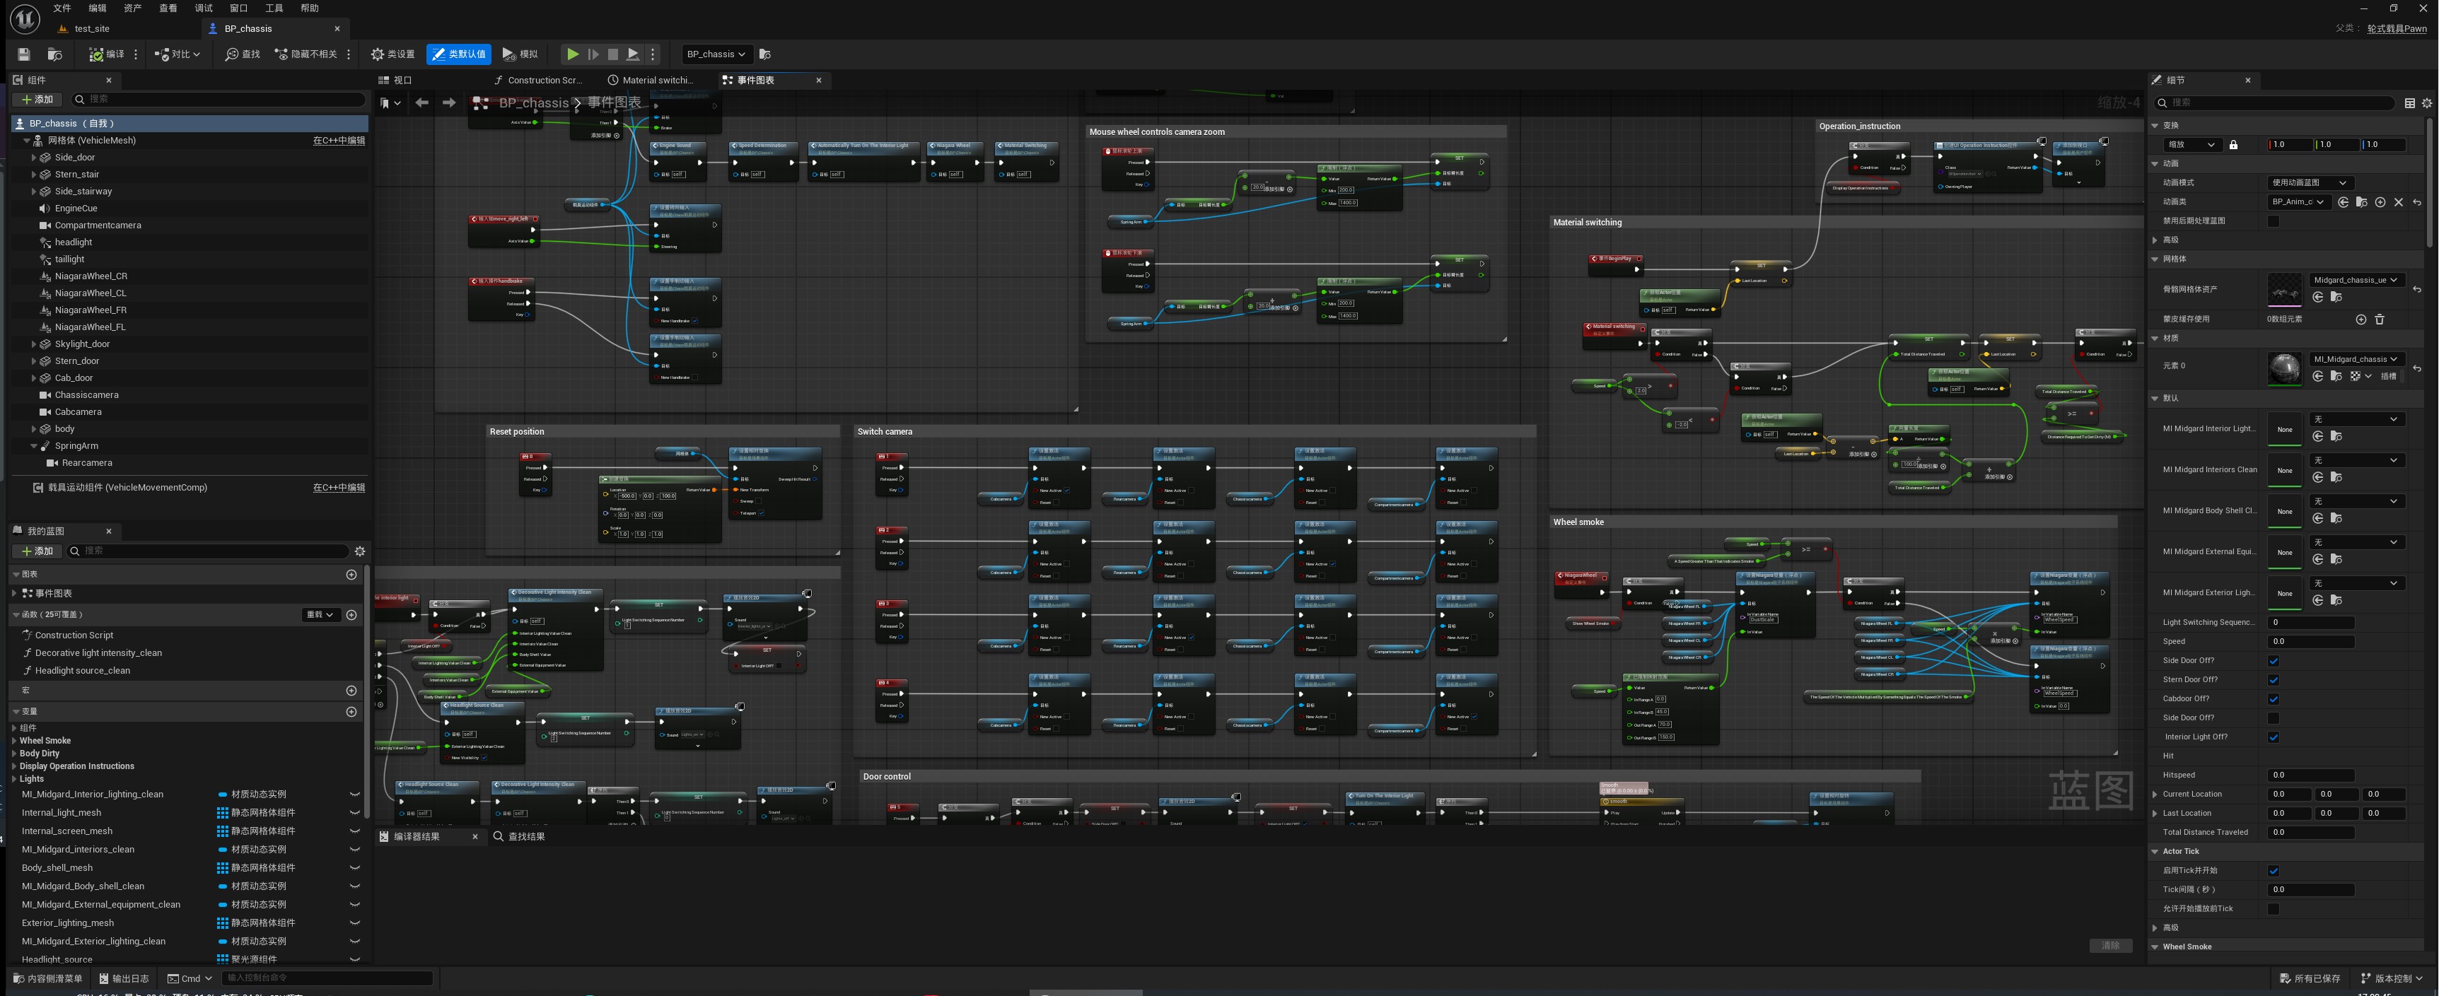Click the Browse in Content Browser icon
The width and height of the screenshot is (2439, 996).
[x=55, y=54]
